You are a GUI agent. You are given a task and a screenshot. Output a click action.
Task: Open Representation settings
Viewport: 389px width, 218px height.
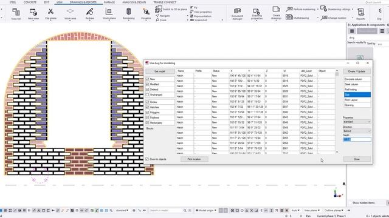tap(201, 16)
